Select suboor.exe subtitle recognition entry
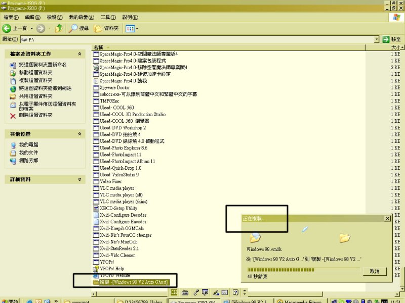 click(148, 94)
